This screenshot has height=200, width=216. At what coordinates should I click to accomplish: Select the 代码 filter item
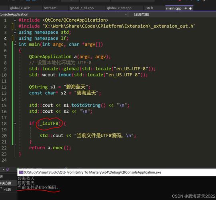click(x=7, y=190)
